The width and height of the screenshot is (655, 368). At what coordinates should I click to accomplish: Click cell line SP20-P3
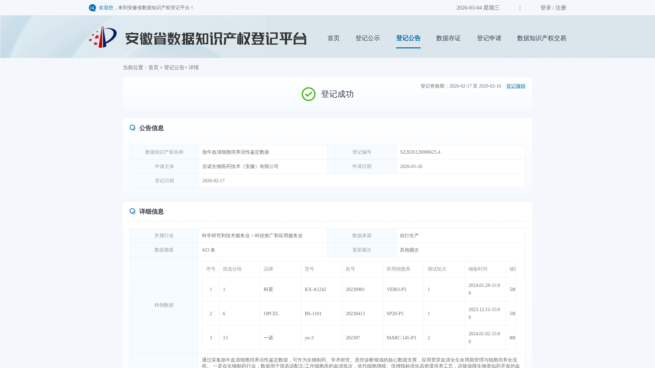[395, 314]
